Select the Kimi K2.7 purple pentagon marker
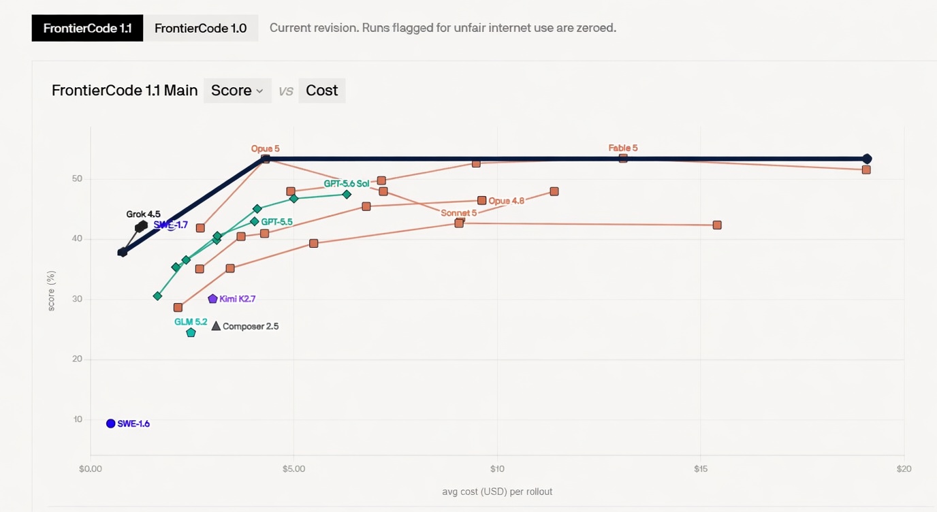Screen dimensions: 937x512 (212, 299)
